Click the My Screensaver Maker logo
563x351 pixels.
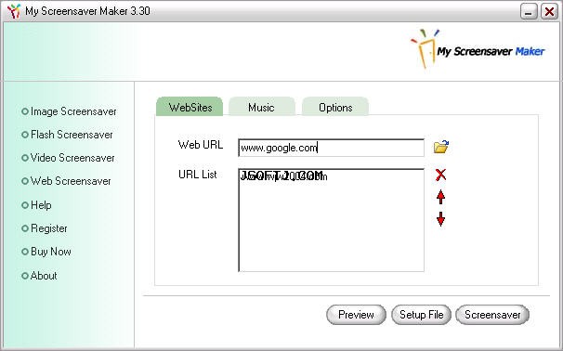pos(478,49)
